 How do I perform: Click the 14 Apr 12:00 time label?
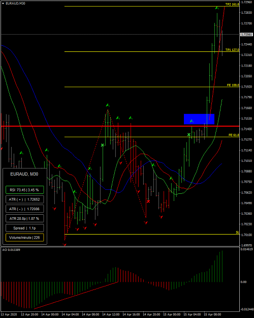click(111, 314)
